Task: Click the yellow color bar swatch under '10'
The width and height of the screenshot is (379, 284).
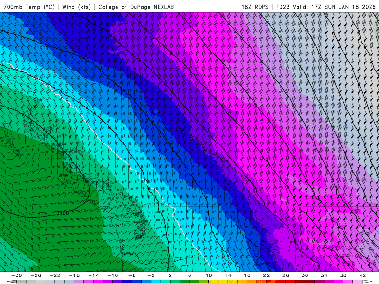Action: [x=214, y=282]
